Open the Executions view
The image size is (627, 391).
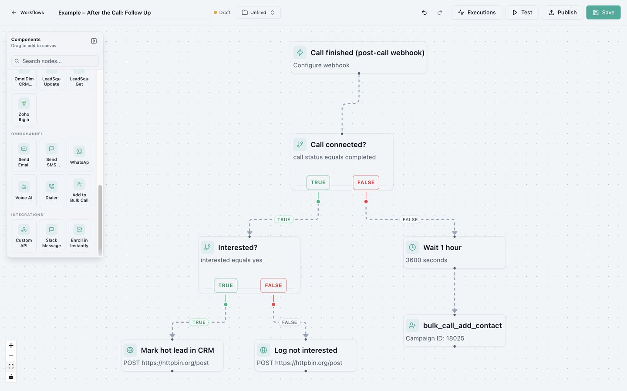click(x=477, y=13)
